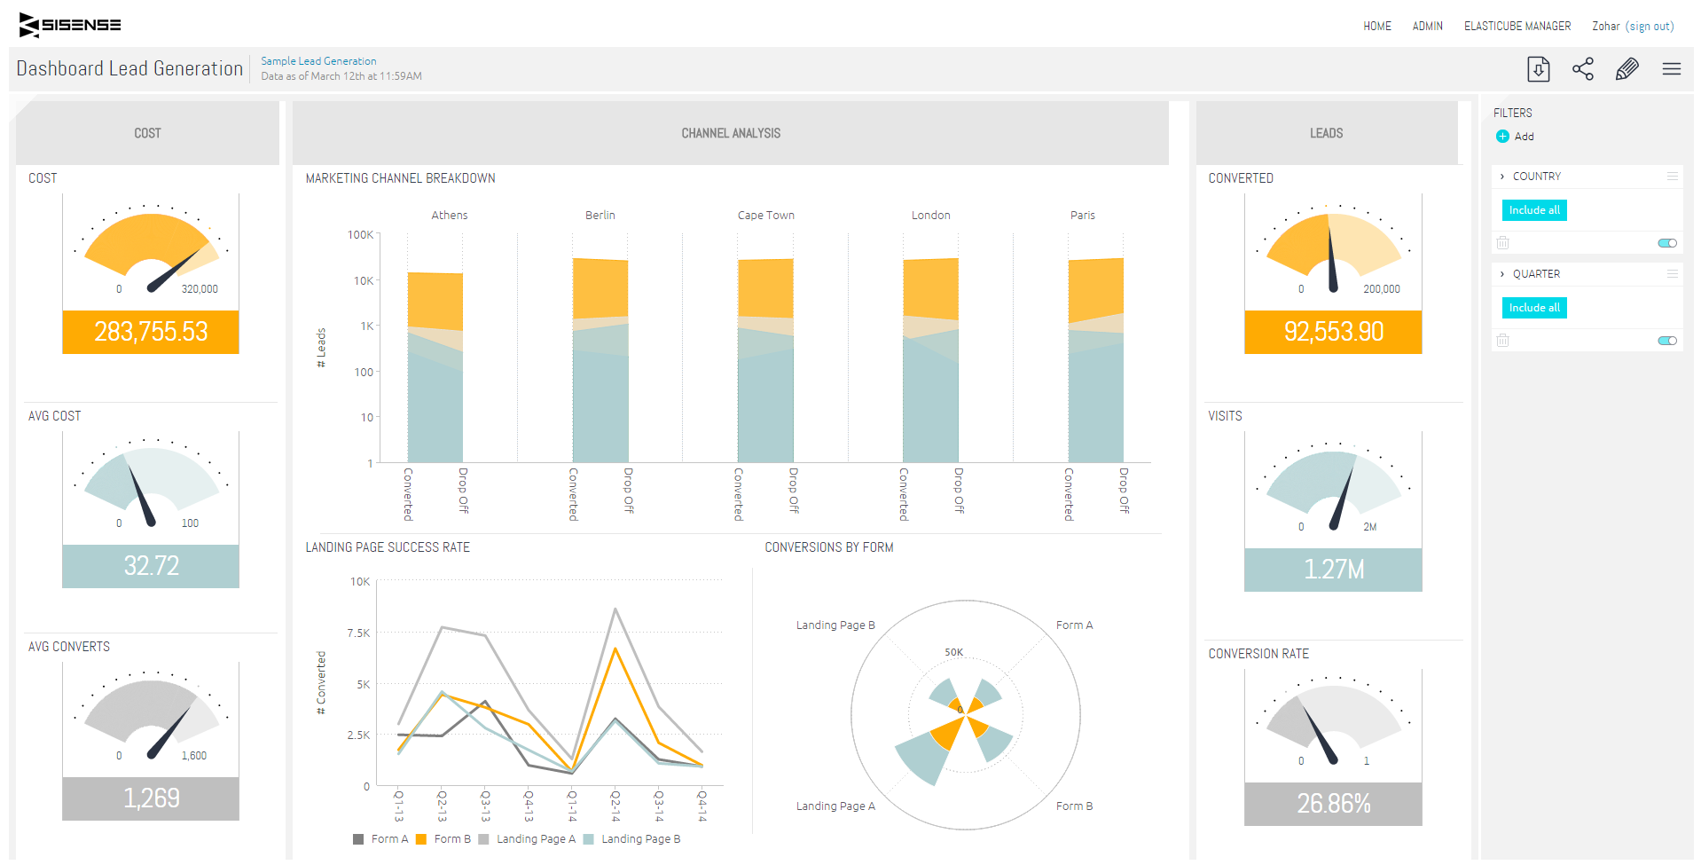Click the London column label
Viewport: 1701px width, 865px height.
[x=931, y=216]
